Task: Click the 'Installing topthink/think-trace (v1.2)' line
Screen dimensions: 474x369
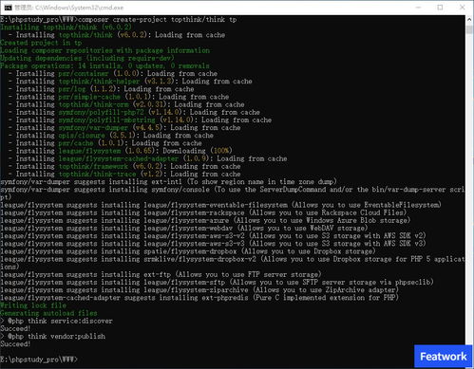Action: (124, 175)
